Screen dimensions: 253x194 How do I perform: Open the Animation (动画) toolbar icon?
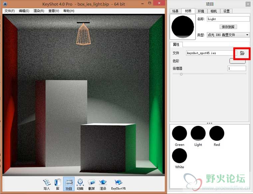point(80,184)
